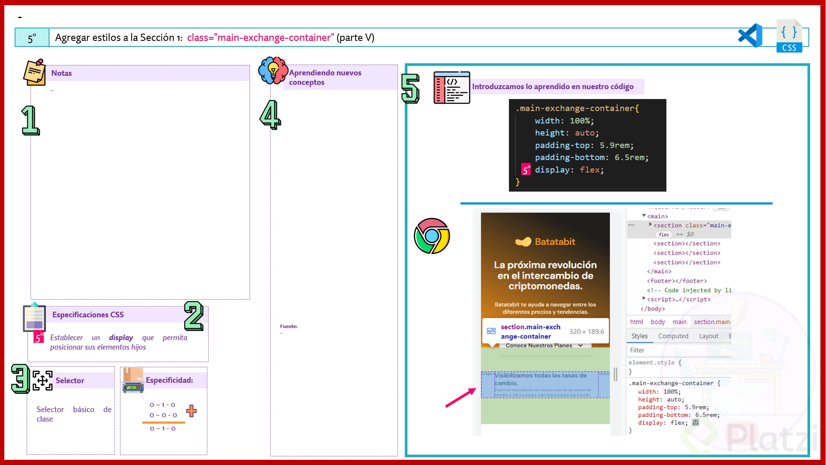
Task: Click the clipboard icon by Especificaciones CSS
Action: click(x=34, y=317)
